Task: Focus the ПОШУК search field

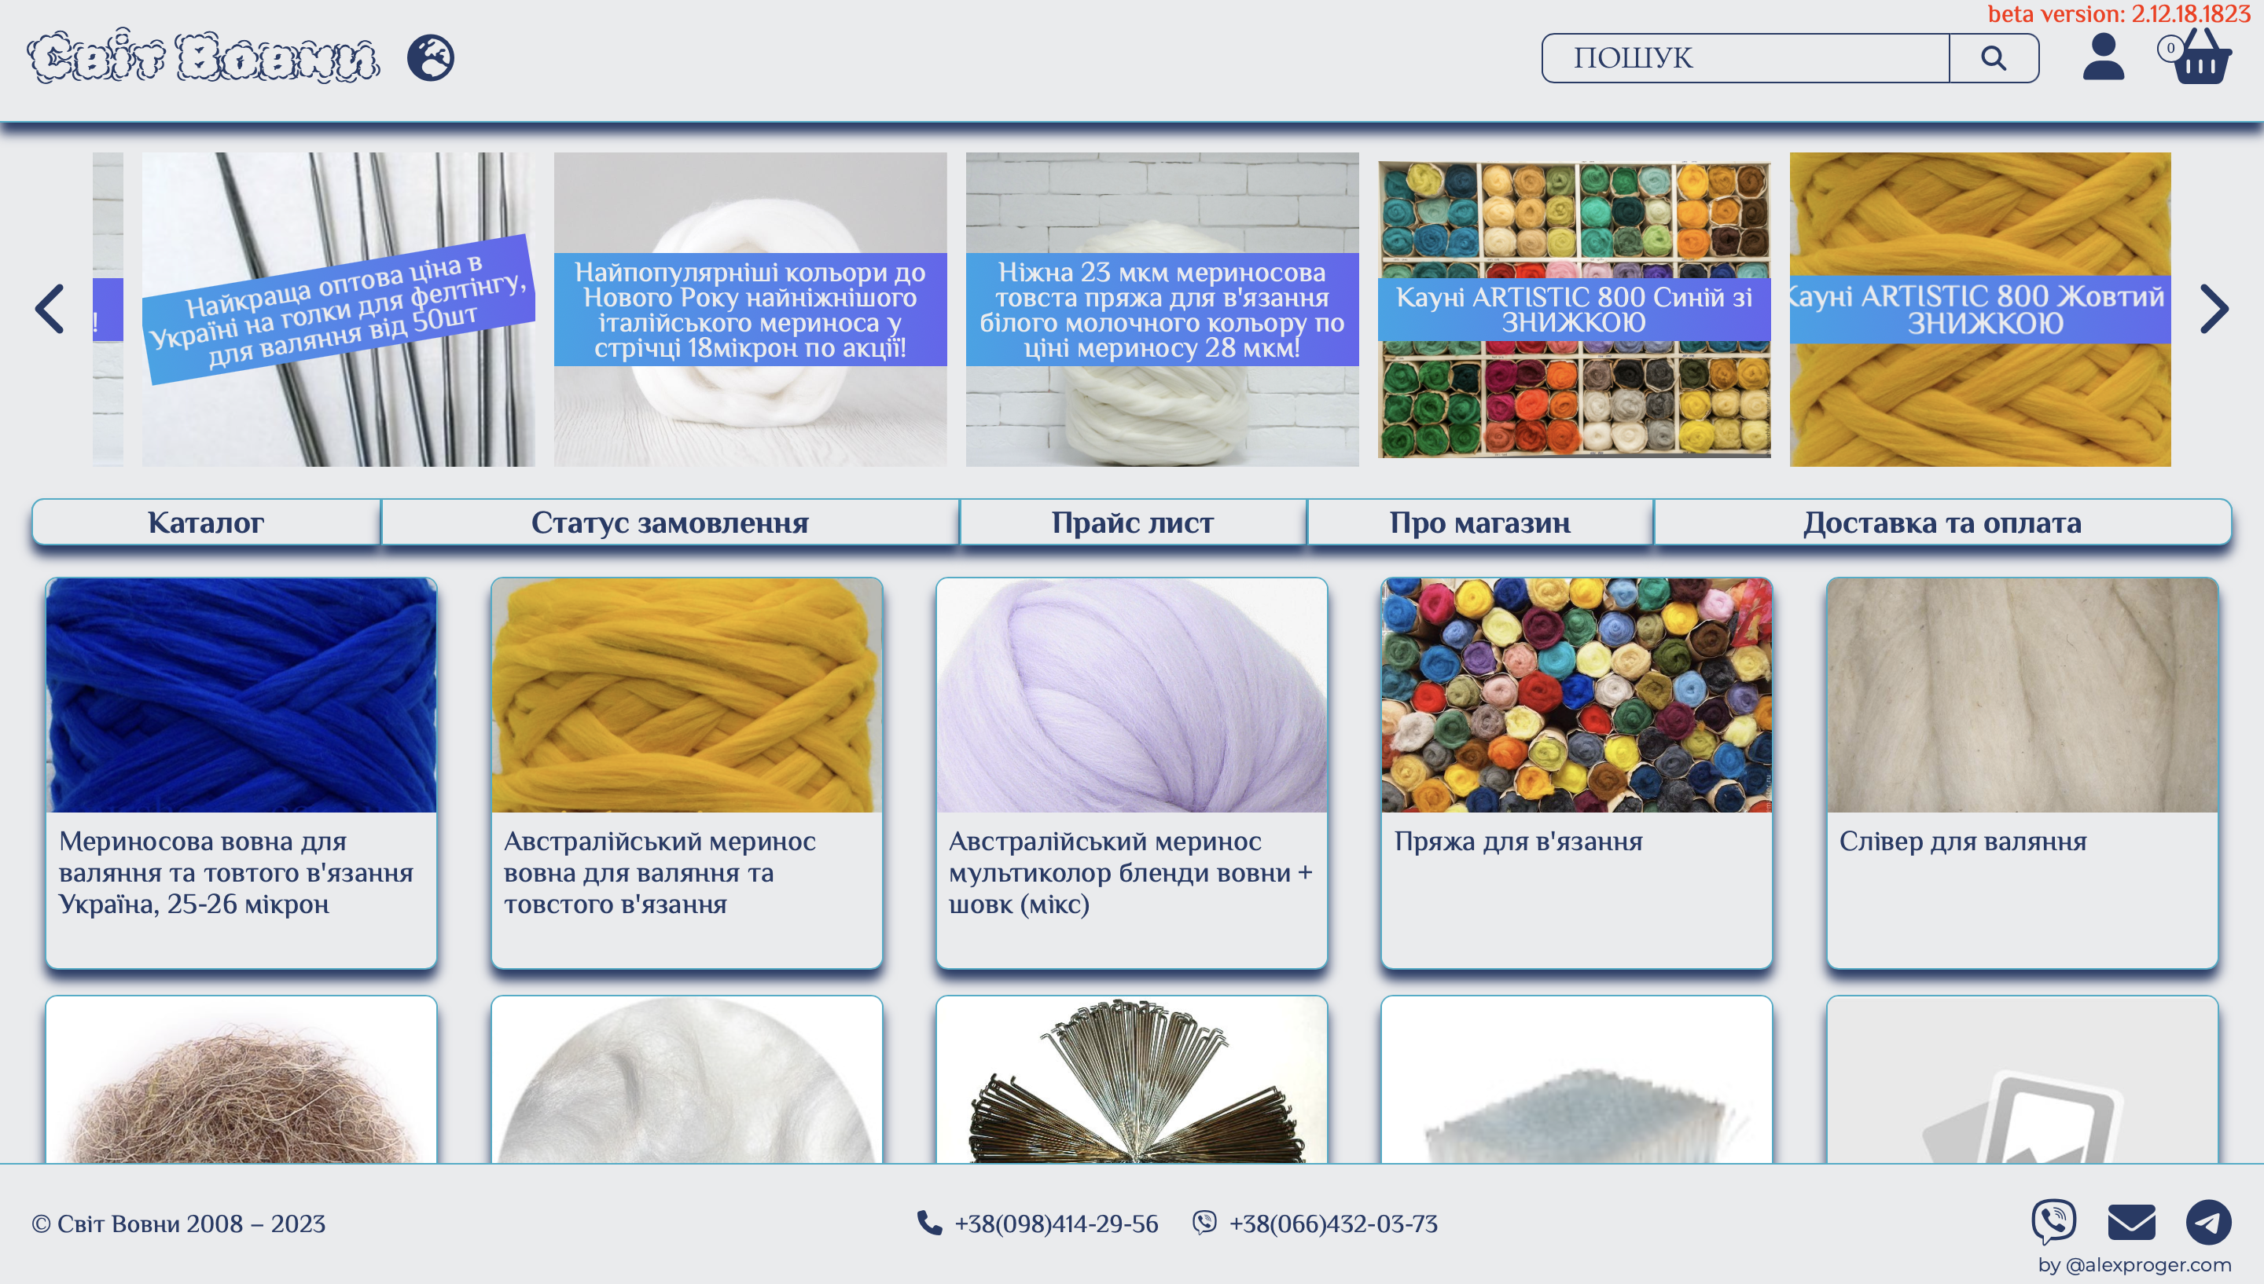Action: [1745, 58]
